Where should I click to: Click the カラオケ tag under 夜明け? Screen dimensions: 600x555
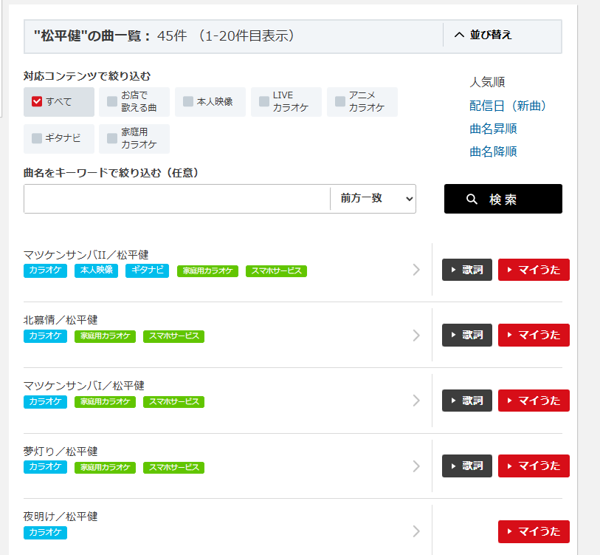tap(45, 532)
